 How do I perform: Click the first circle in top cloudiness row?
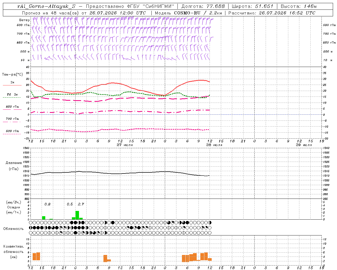point(31,223)
